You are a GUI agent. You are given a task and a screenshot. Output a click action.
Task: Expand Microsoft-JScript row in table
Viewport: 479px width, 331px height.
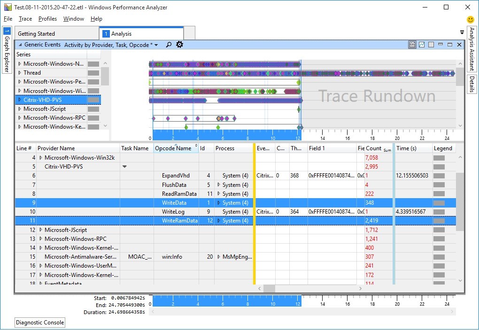click(x=40, y=230)
